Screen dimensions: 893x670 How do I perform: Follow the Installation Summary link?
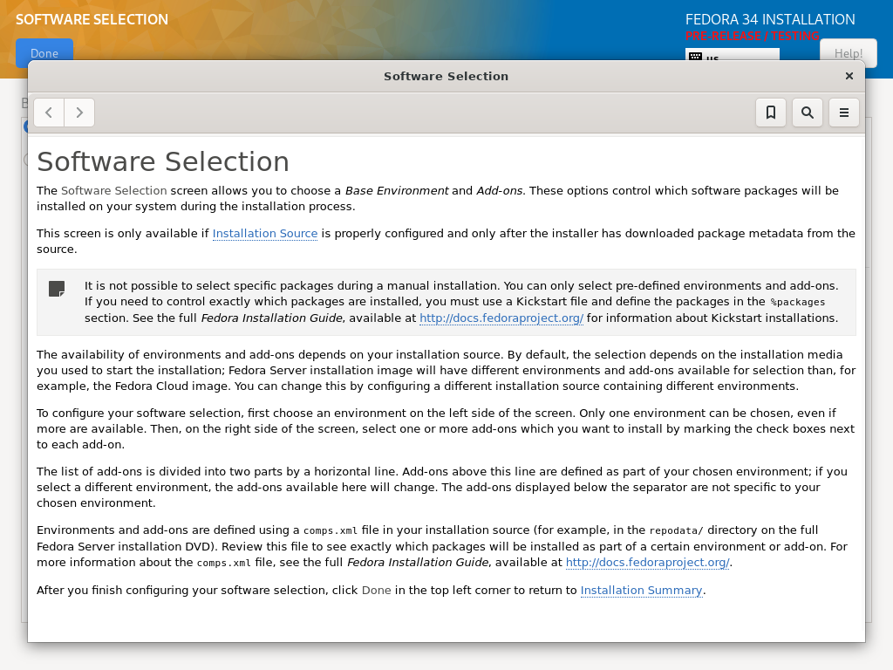[641, 591]
